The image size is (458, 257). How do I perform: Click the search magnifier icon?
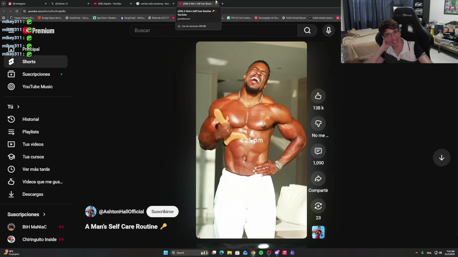click(x=307, y=30)
